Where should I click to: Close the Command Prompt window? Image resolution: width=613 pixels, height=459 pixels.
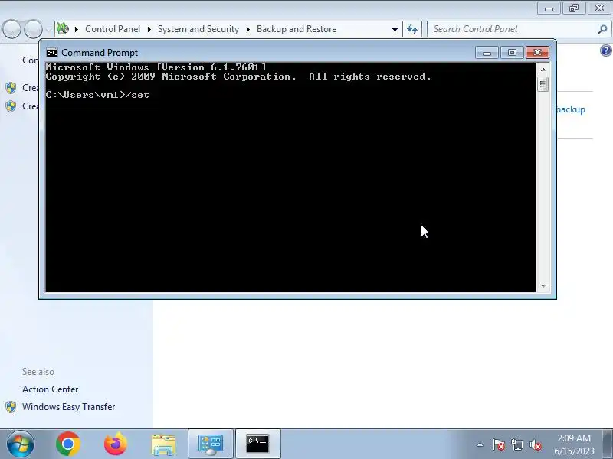538,53
